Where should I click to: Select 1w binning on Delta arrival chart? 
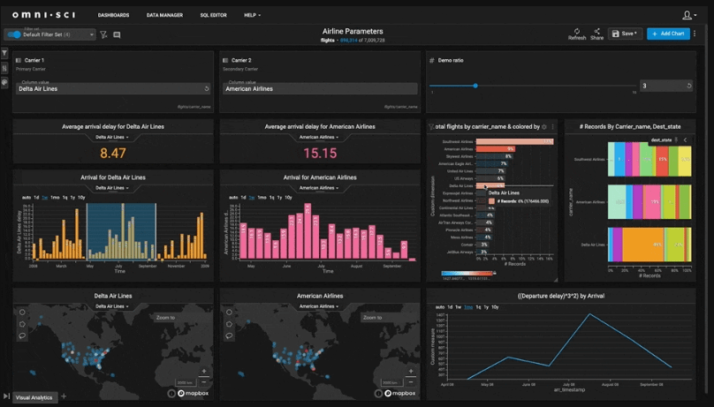tap(44, 198)
